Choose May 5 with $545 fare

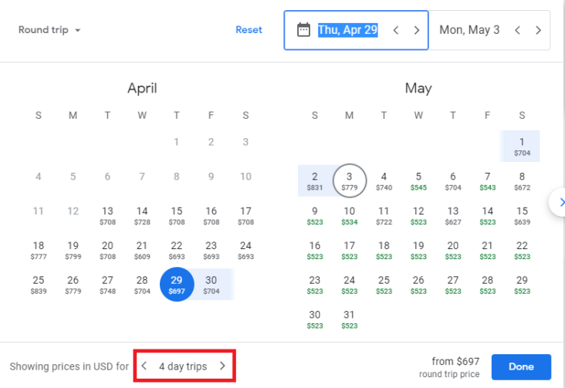[x=418, y=181]
